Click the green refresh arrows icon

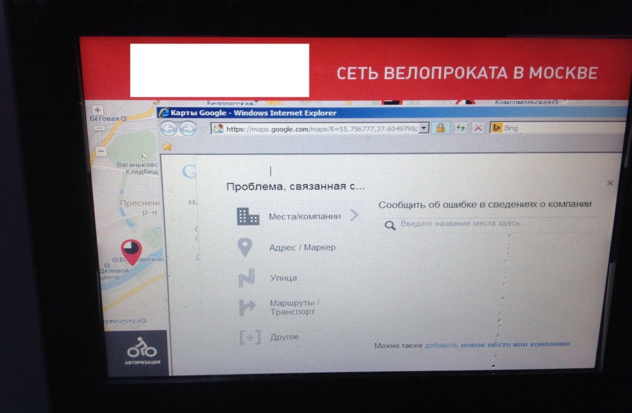pos(460,128)
